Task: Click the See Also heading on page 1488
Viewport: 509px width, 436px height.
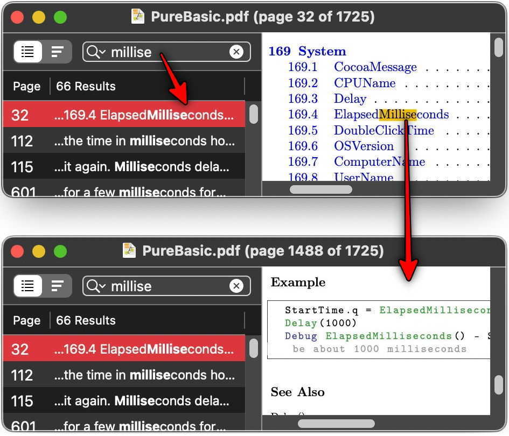Action: coord(297,392)
